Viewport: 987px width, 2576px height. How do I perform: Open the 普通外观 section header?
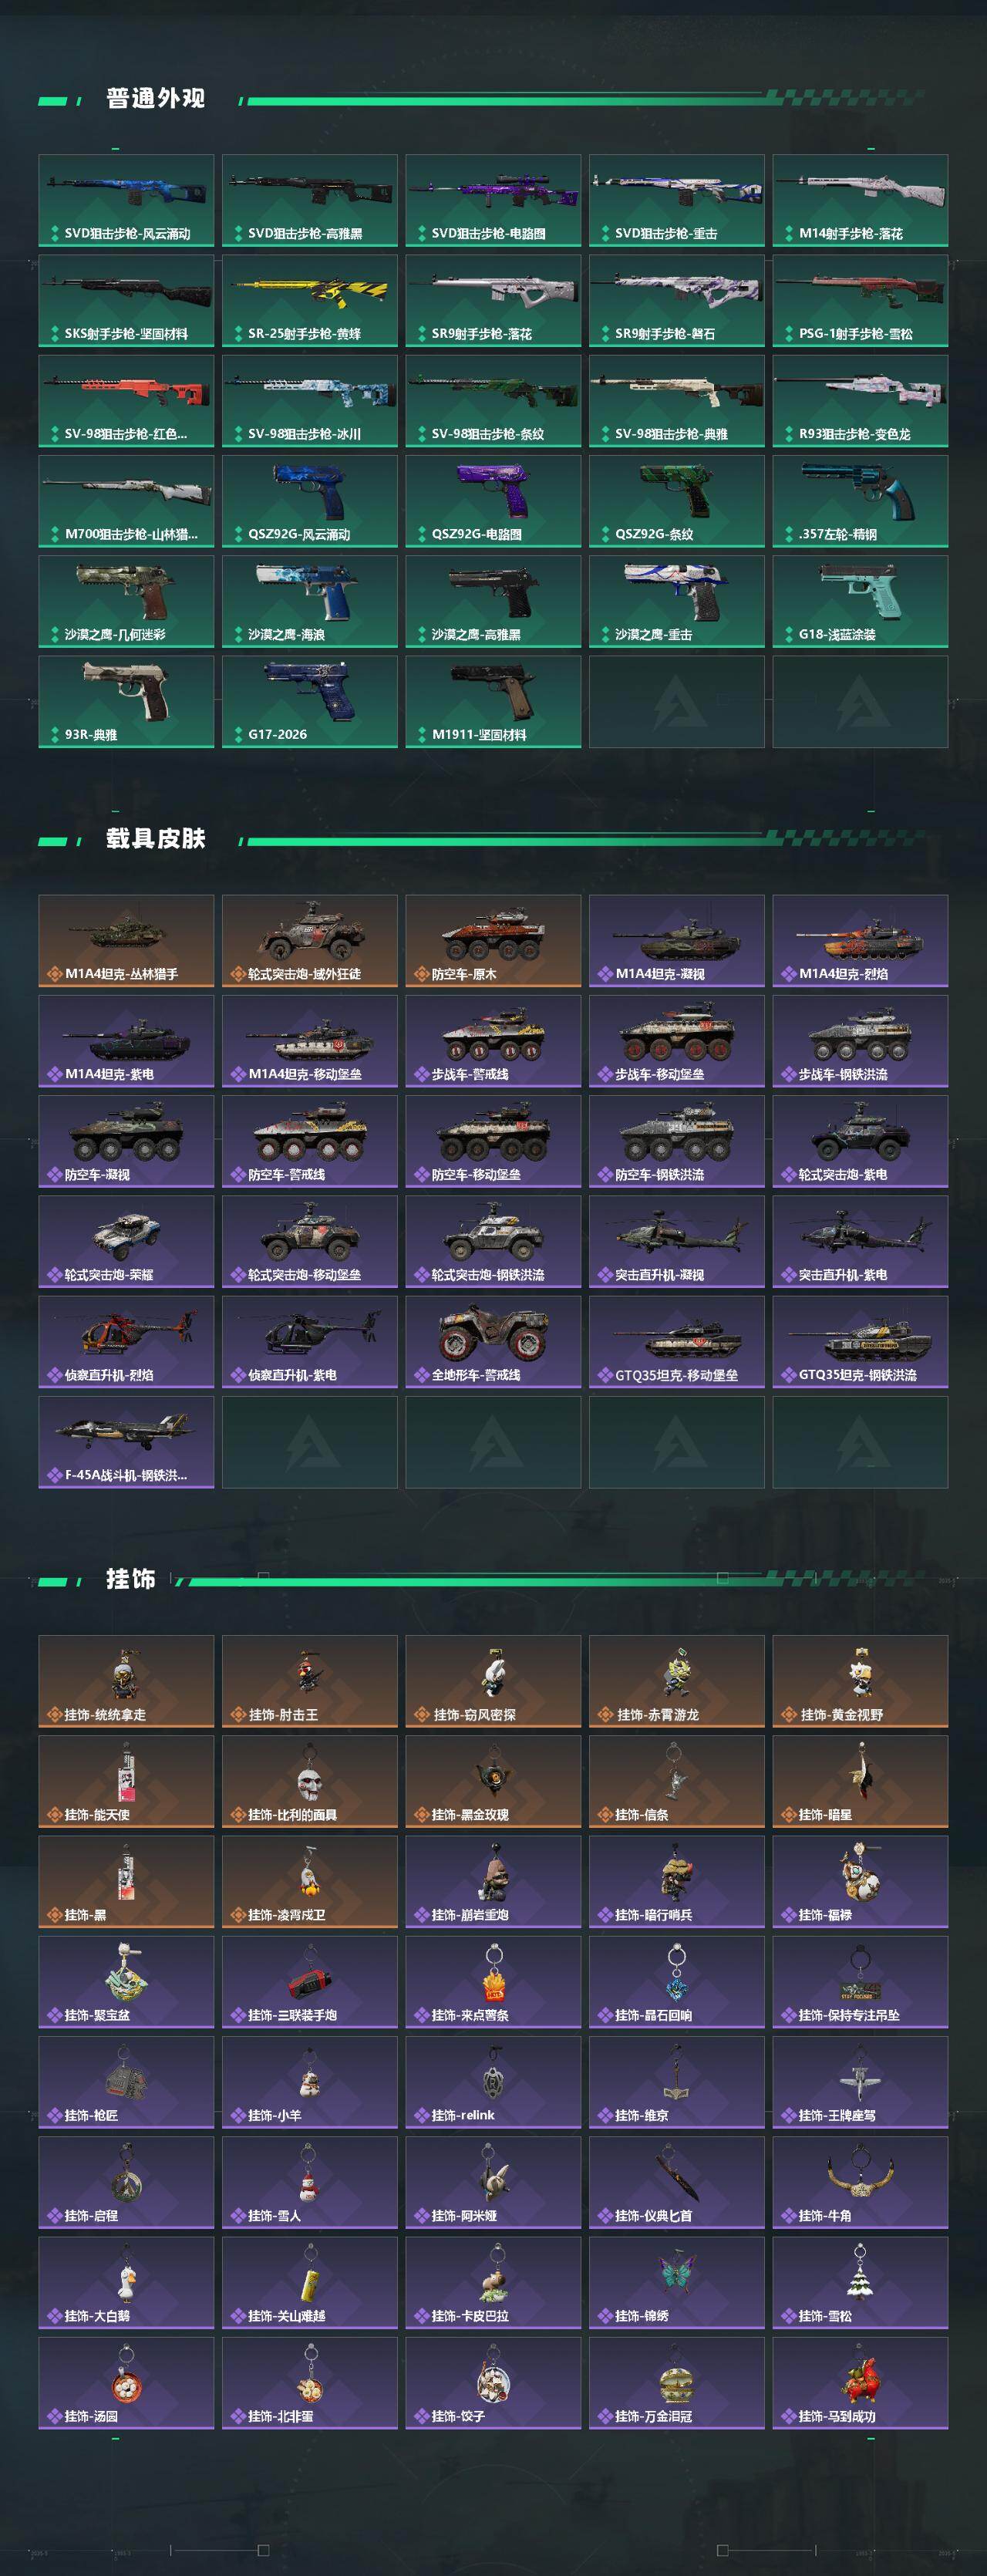(x=156, y=98)
